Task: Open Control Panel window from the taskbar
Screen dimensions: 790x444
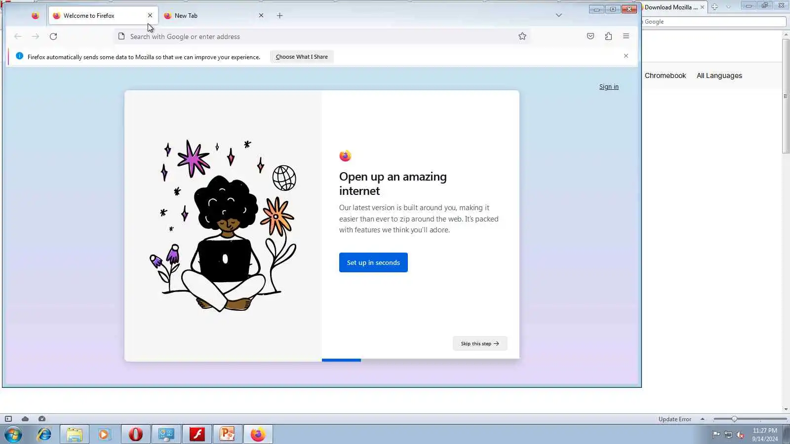Action: tap(166, 435)
